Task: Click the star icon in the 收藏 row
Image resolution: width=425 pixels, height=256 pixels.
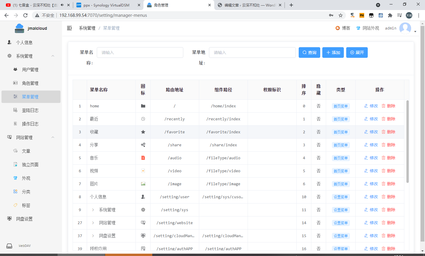Action: [x=143, y=132]
